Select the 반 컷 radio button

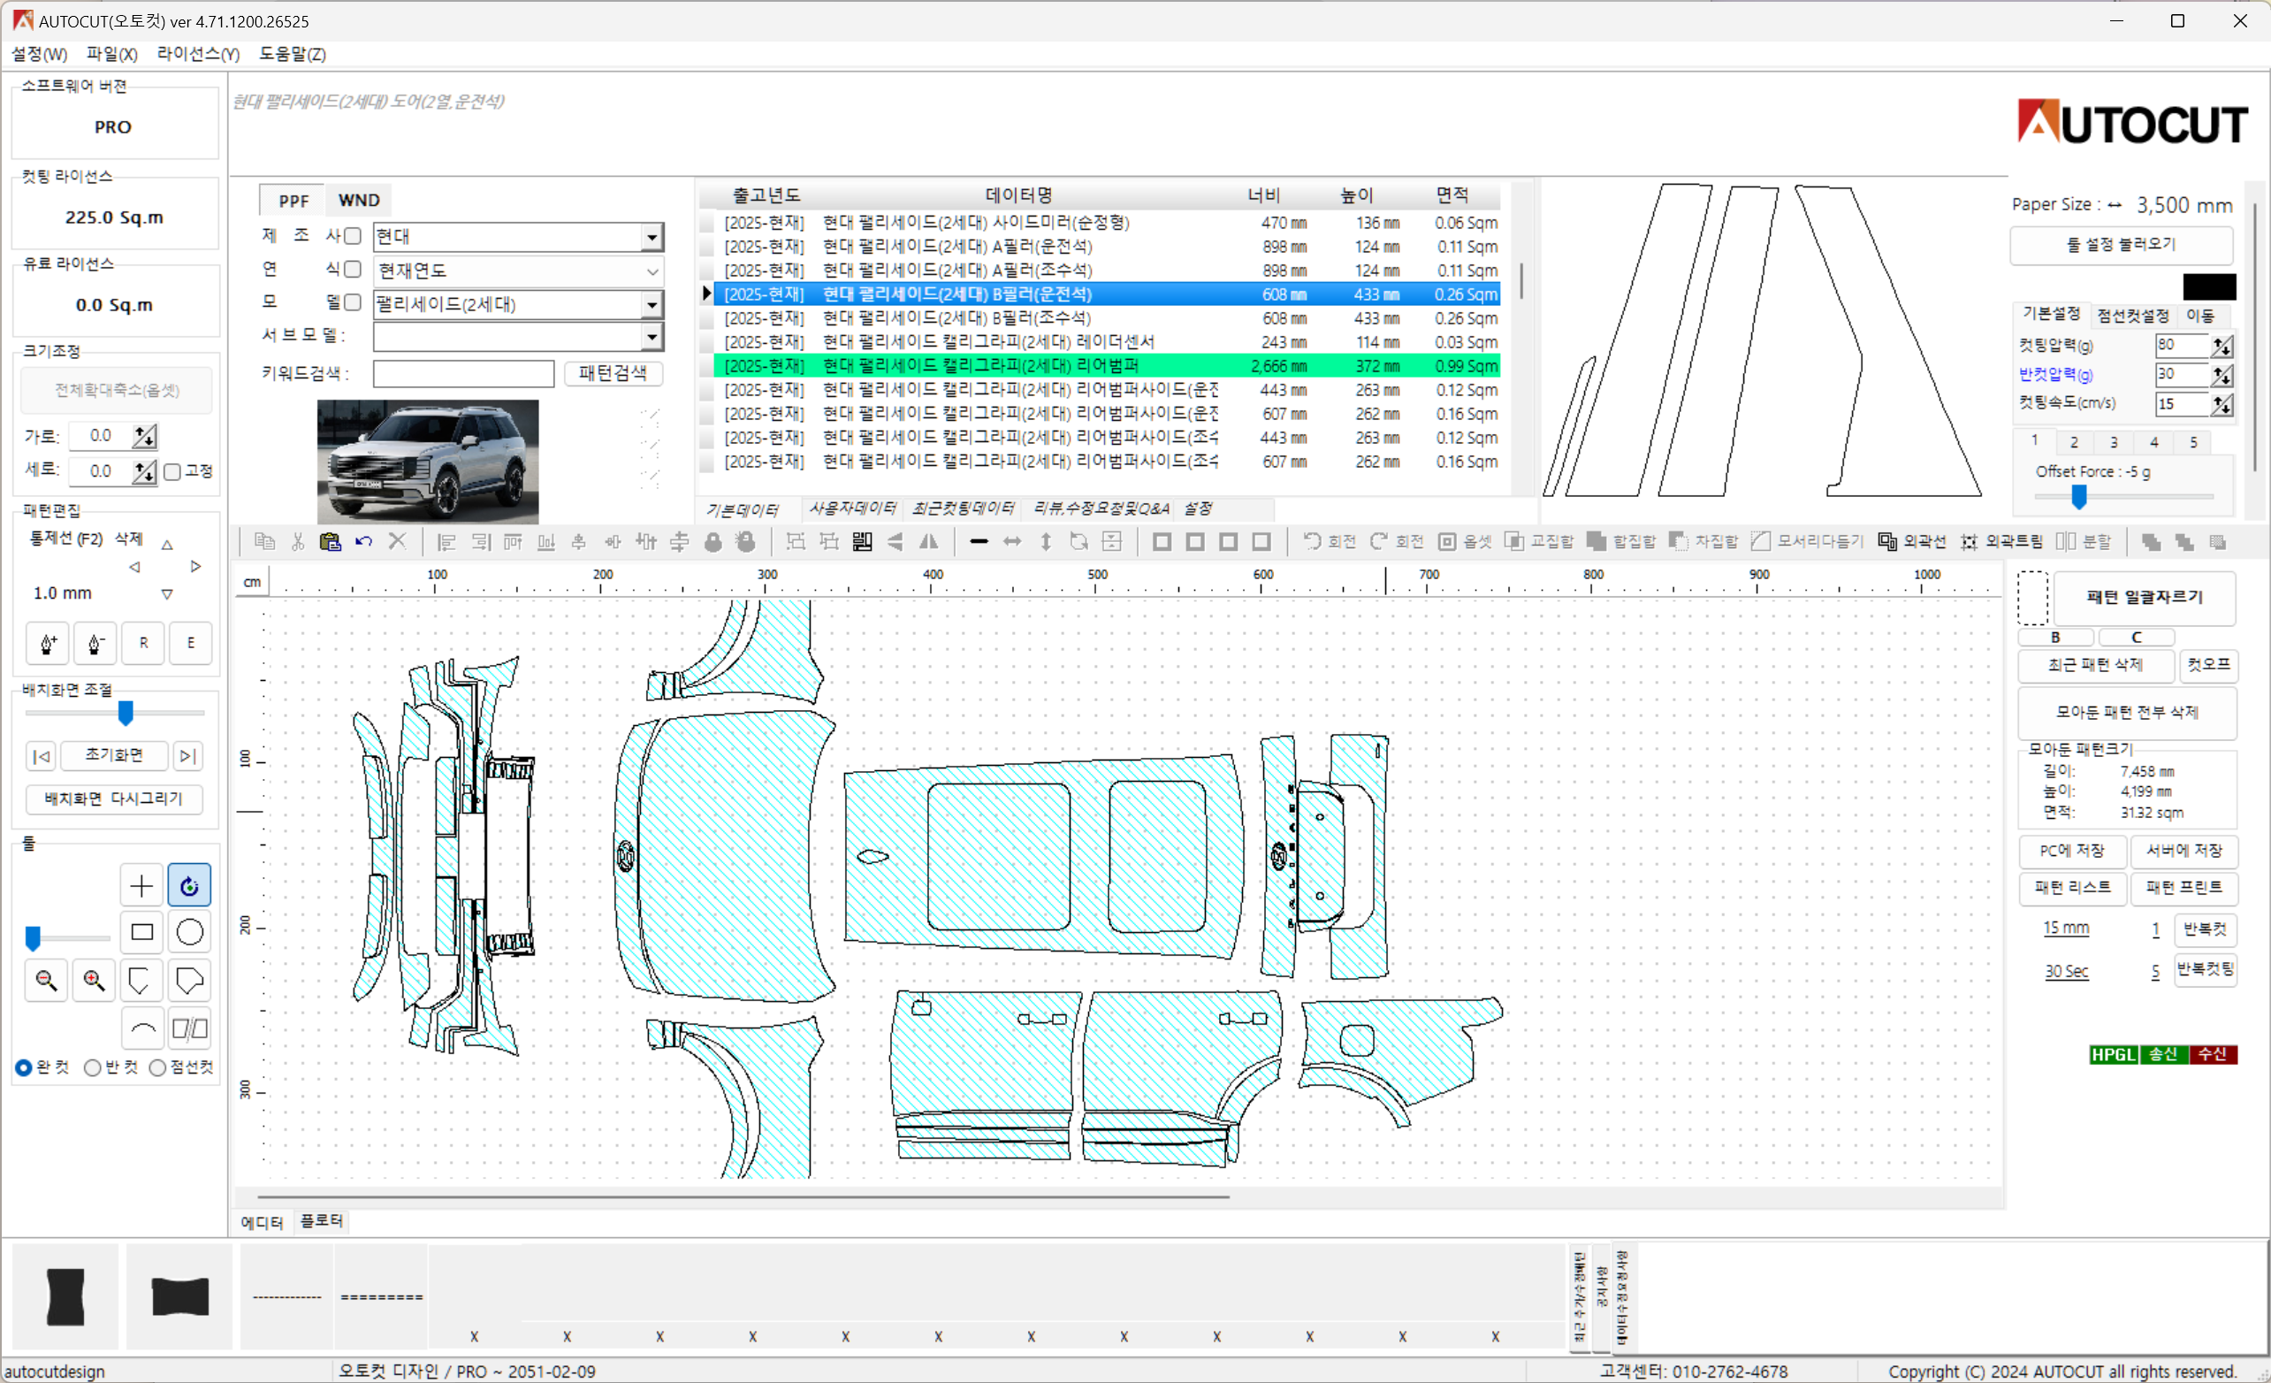point(92,1067)
